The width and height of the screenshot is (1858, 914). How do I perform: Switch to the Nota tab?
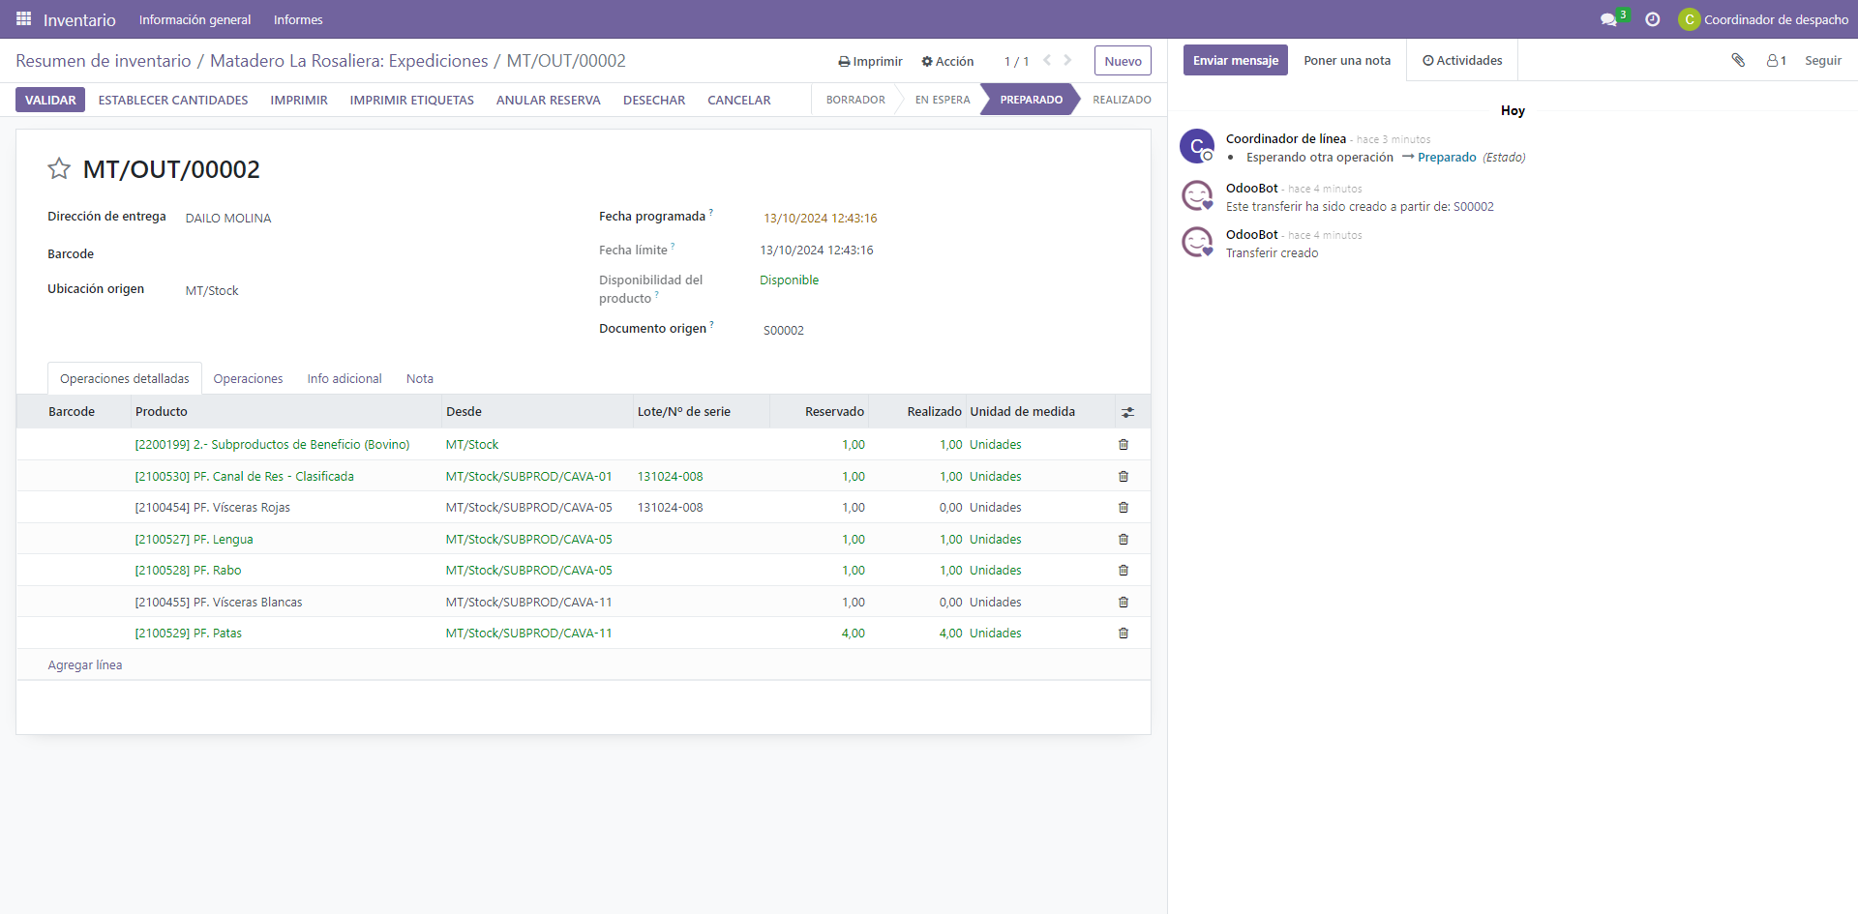[x=420, y=379]
